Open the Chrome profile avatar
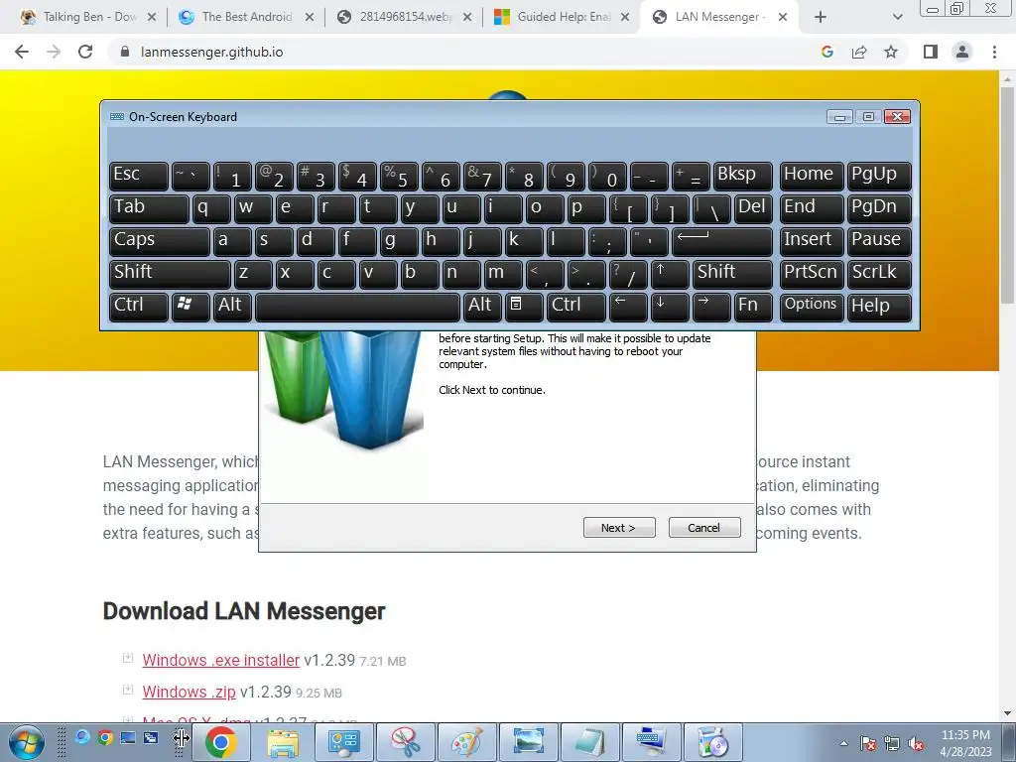The image size is (1016, 762). (962, 52)
